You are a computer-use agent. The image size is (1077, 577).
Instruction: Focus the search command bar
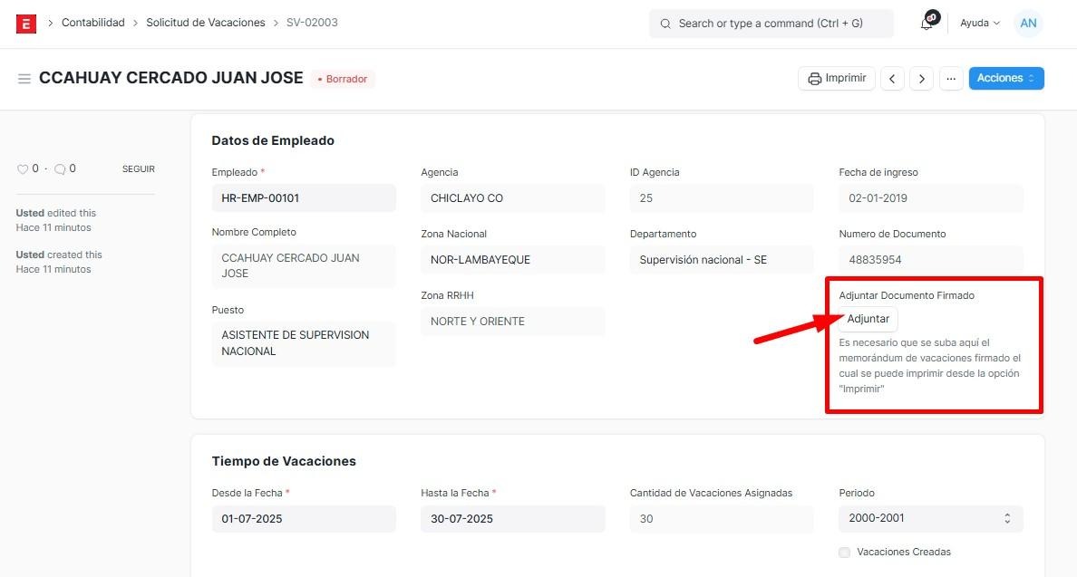[771, 24]
